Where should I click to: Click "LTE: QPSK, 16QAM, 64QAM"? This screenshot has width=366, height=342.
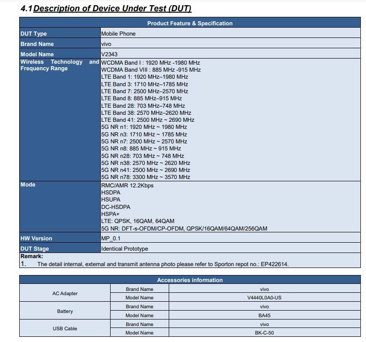138,221
